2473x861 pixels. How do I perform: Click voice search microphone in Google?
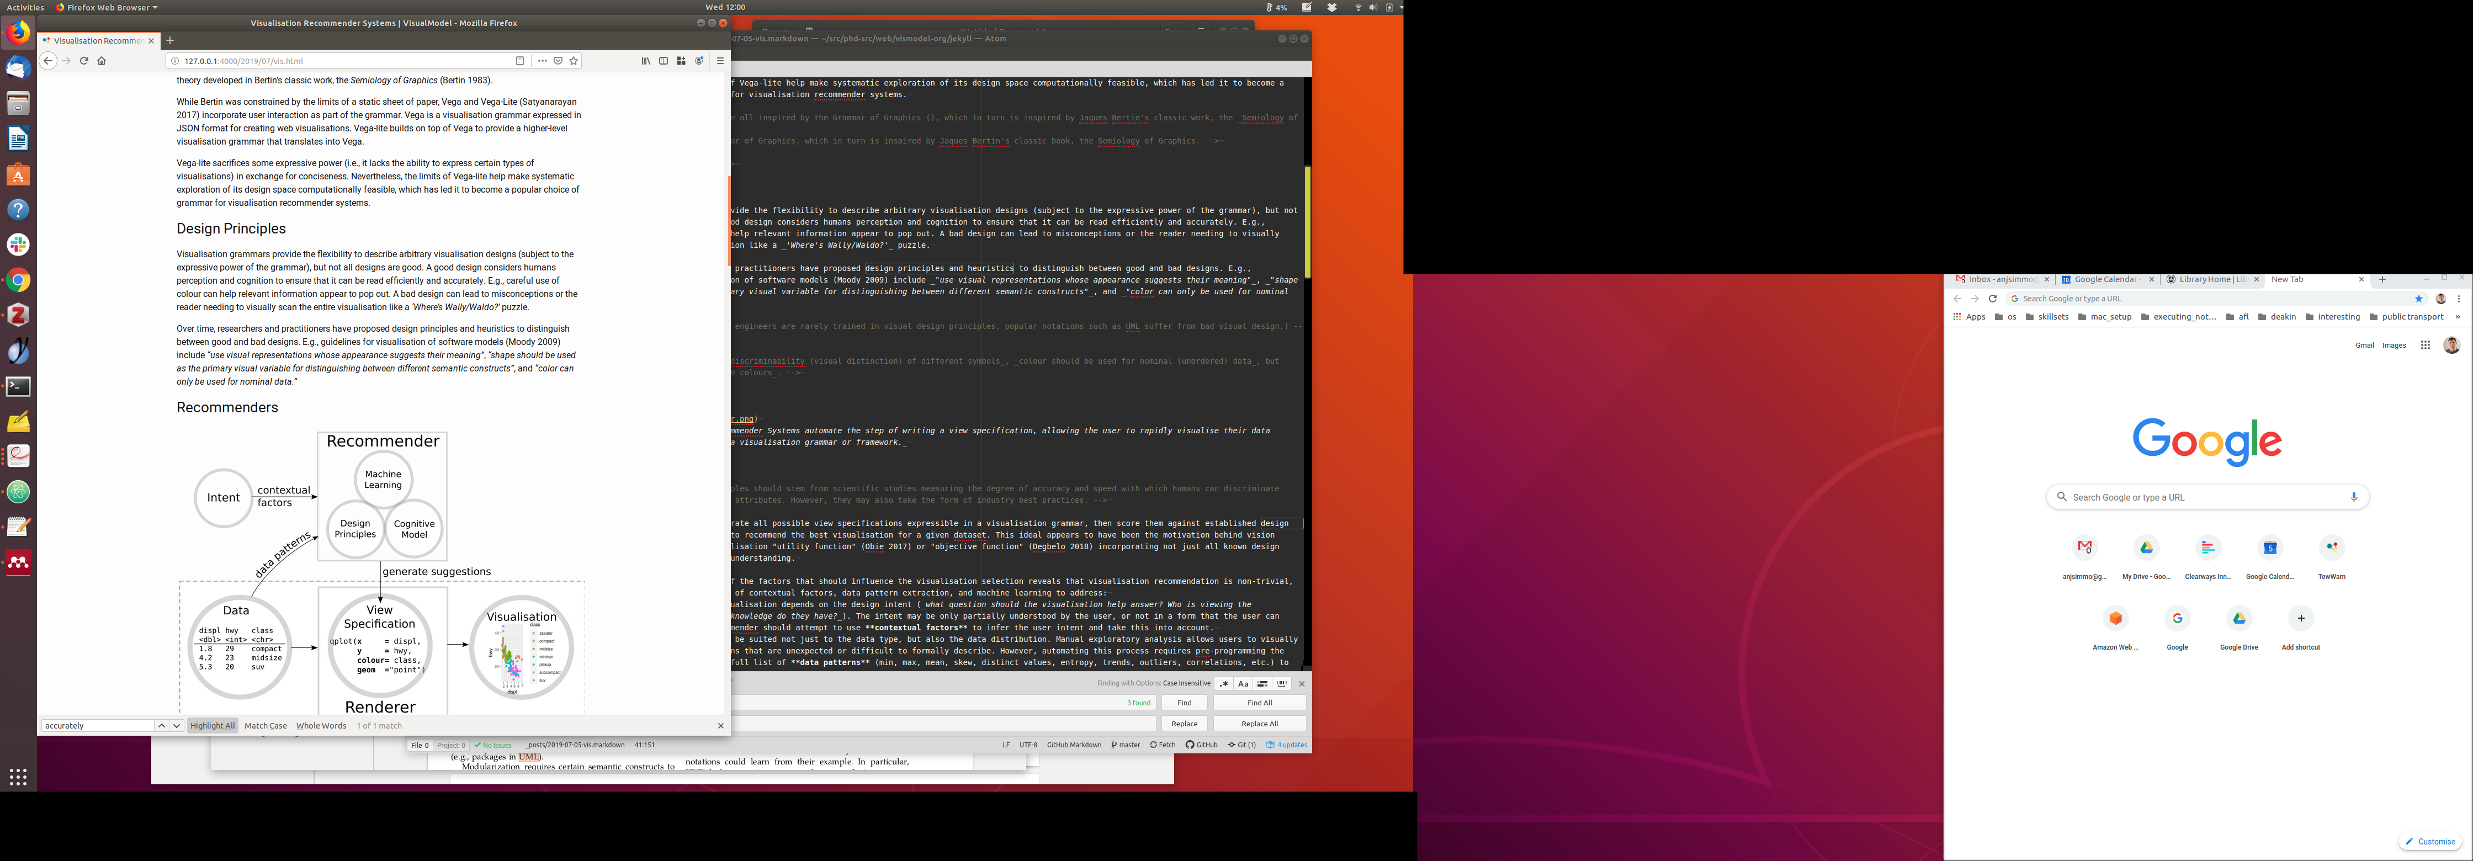pos(2353,497)
